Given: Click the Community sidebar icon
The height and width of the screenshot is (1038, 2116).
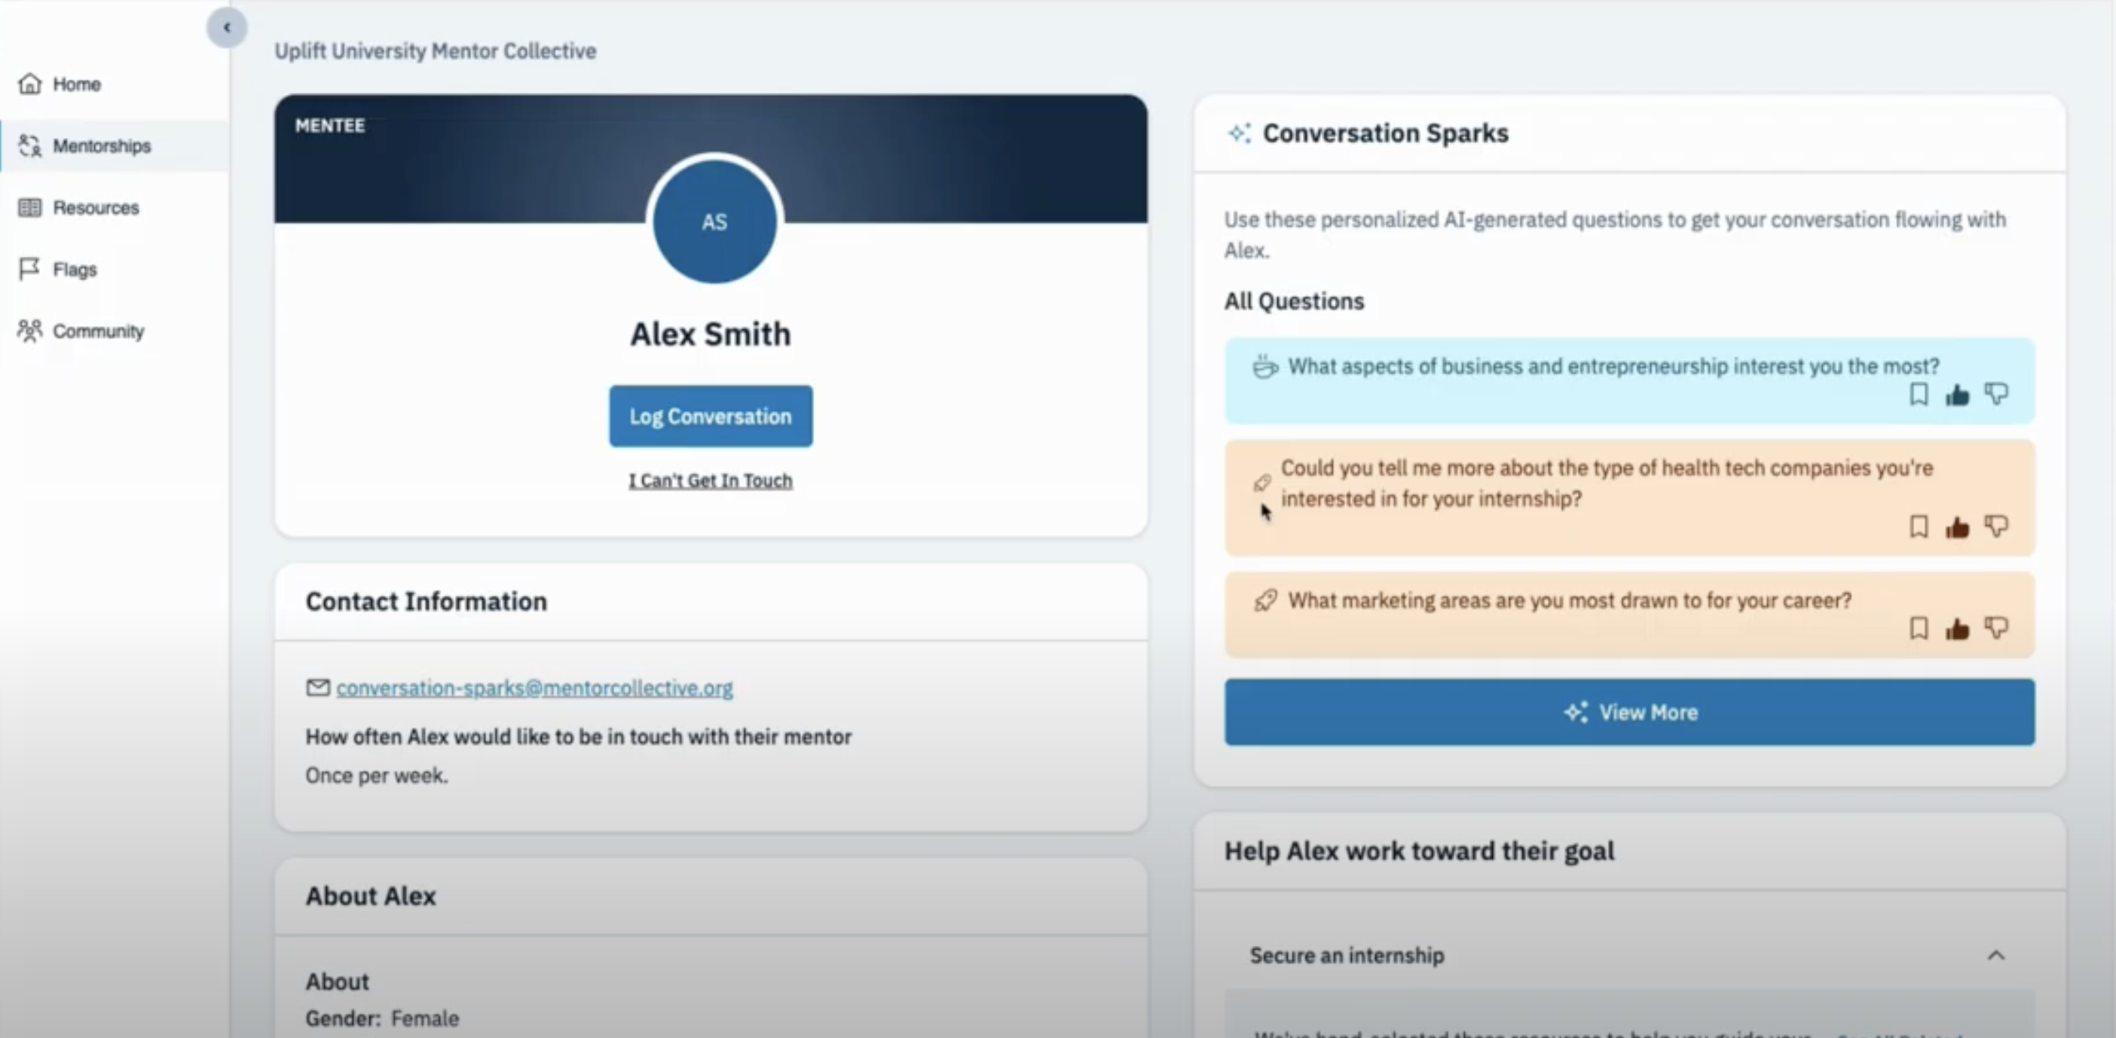Looking at the screenshot, I should (x=29, y=331).
